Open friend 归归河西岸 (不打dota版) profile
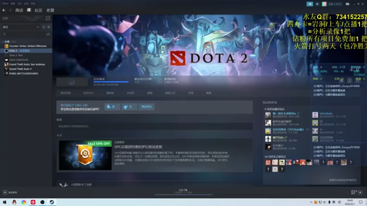 [x=288, y=130]
